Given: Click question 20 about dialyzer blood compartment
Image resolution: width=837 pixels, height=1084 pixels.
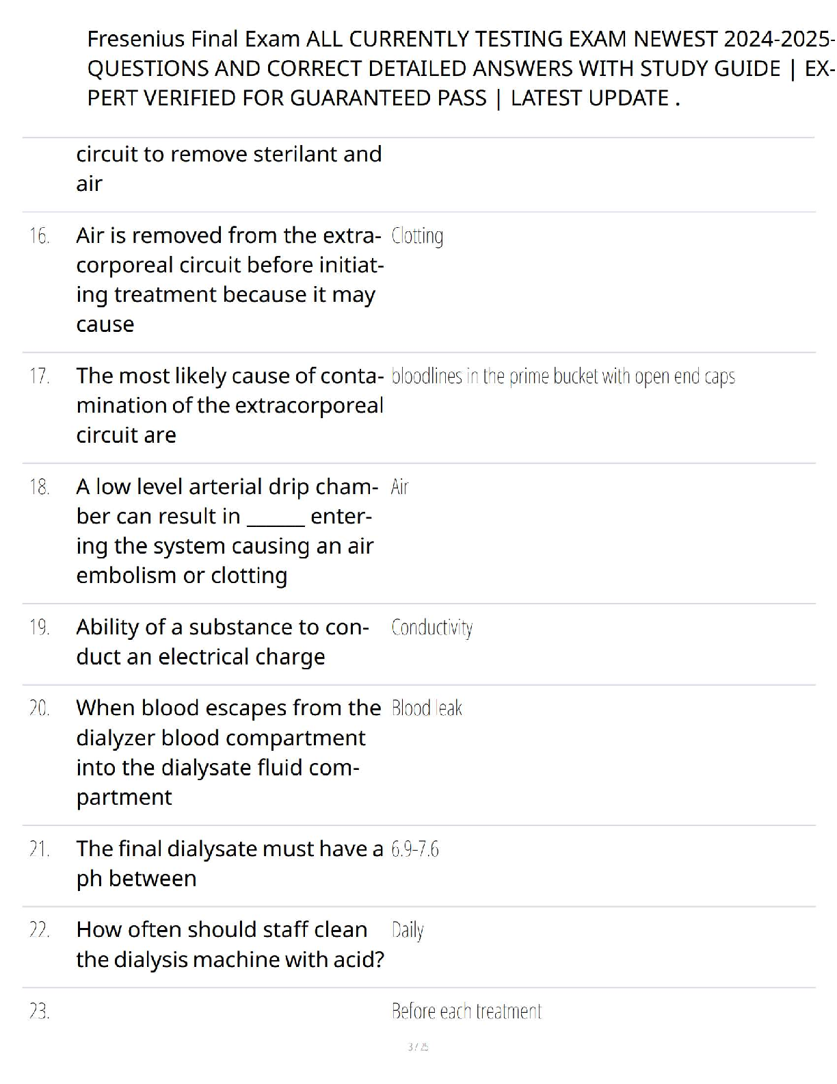Looking at the screenshot, I should tap(228, 752).
